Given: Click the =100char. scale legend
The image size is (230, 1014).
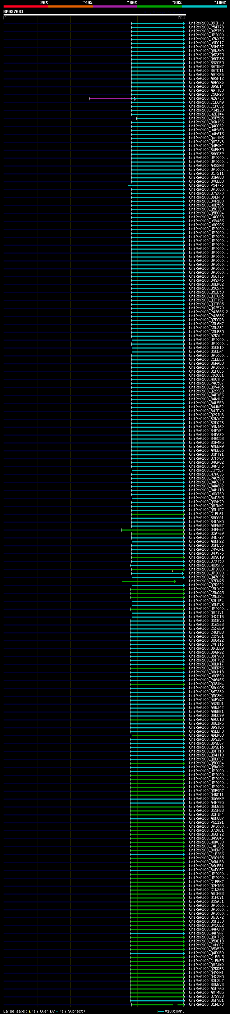Looking at the screenshot, I should [171, 1011].
